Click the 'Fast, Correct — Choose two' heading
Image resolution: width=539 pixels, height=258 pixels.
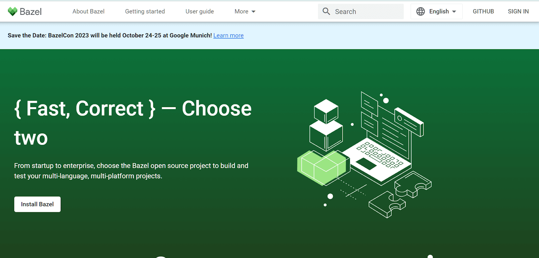click(x=133, y=123)
